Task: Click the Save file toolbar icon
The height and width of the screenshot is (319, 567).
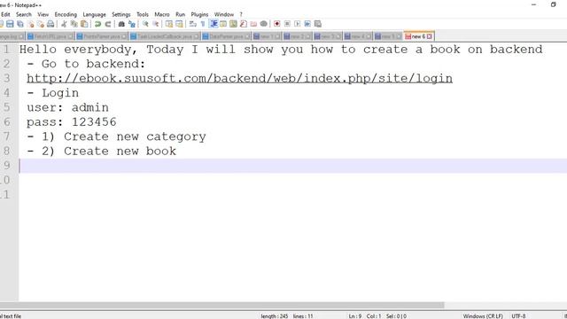Action: click(x=10, y=24)
